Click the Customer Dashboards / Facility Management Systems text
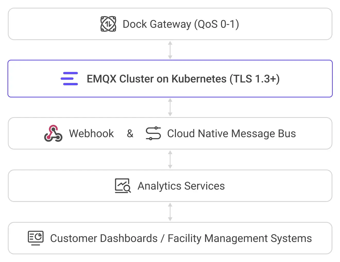The image size is (340, 262). pos(181,238)
